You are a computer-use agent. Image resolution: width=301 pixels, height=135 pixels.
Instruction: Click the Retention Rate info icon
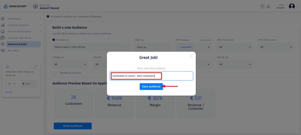7,67
